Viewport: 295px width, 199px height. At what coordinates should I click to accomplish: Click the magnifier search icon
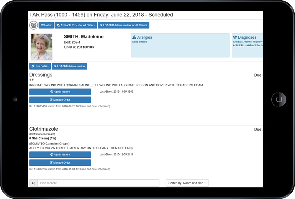pos(33,183)
